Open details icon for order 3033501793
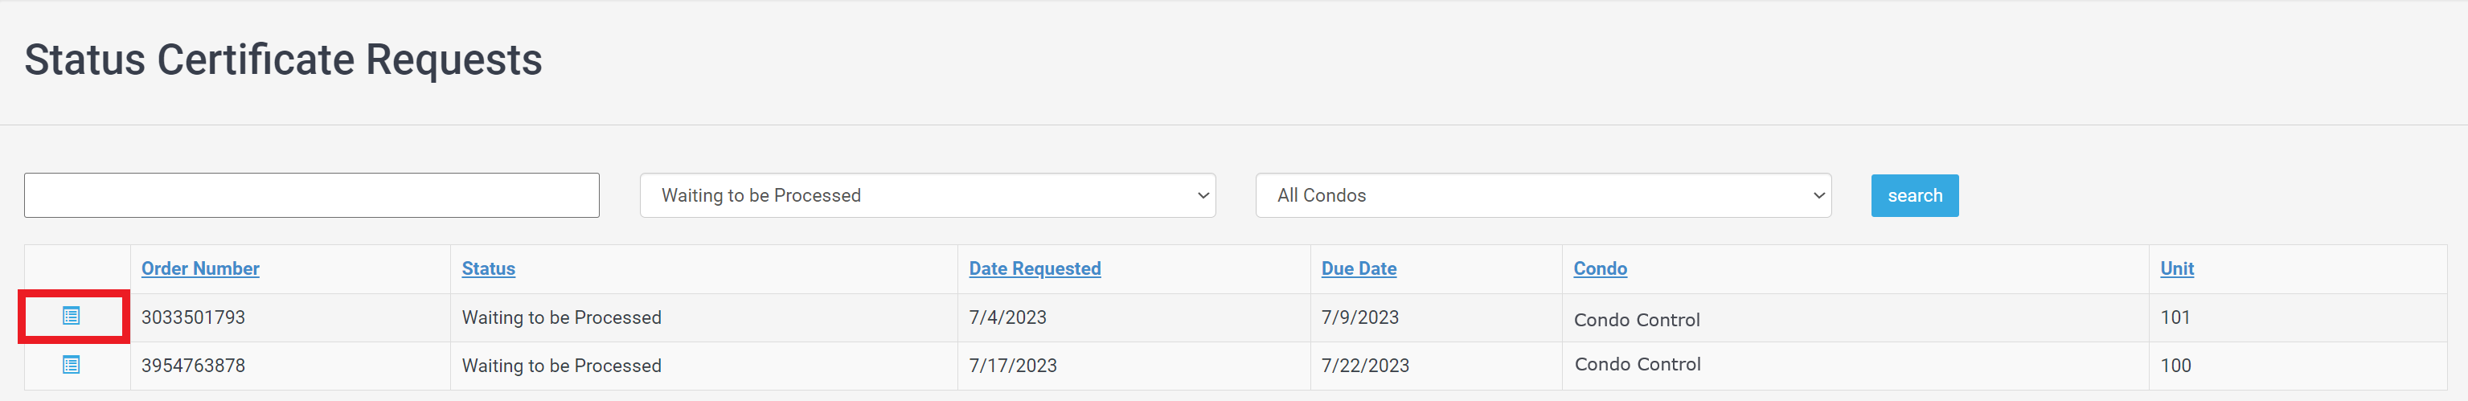 pos(72,316)
